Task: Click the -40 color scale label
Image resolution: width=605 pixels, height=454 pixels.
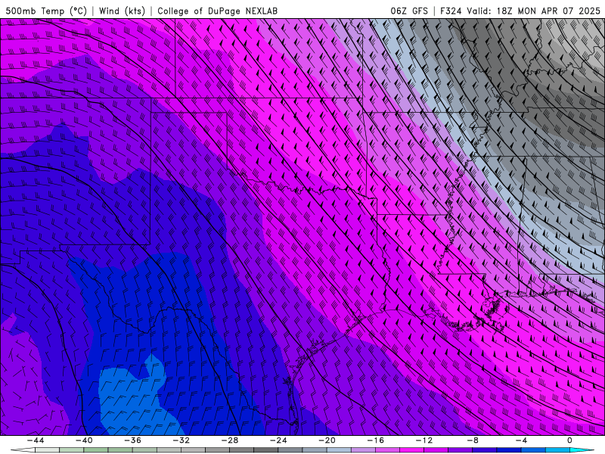Action: (84, 440)
